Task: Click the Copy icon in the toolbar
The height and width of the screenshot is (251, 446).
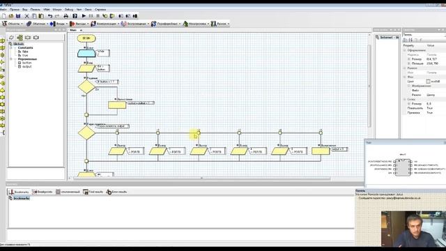Action: tap(34, 16)
